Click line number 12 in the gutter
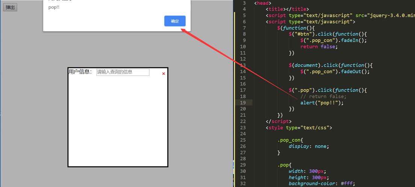The height and width of the screenshot is (187, 415). click(x=243, y=59)
